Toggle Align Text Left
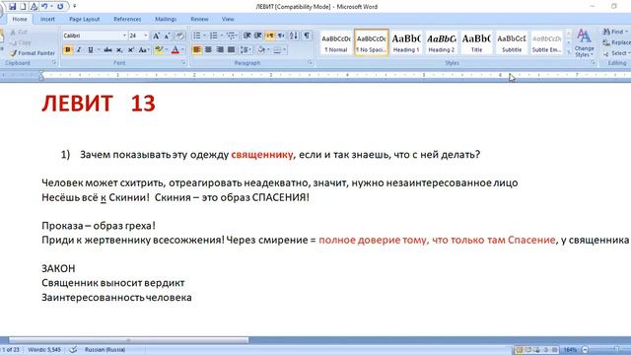 click(197, 50)
